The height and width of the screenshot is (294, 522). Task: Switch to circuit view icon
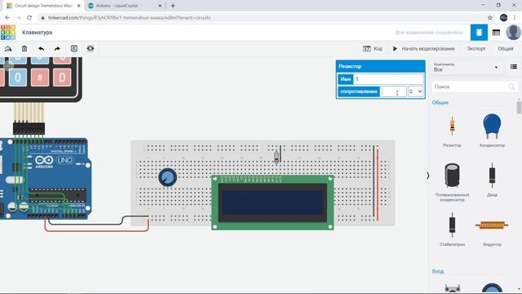(x=479, y=33)
